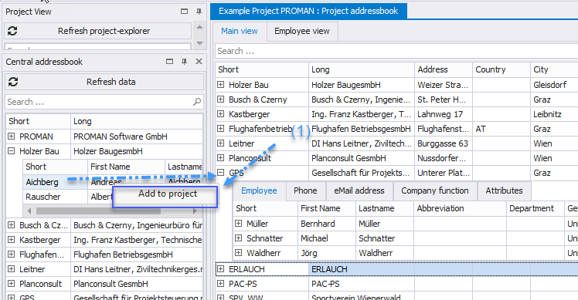This screenshot has width=578, height=300.
Task: Sort by the City column header
Action: tap(554, 69)
